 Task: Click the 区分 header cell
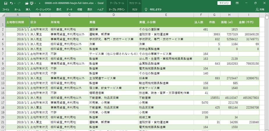click(40, 22)
